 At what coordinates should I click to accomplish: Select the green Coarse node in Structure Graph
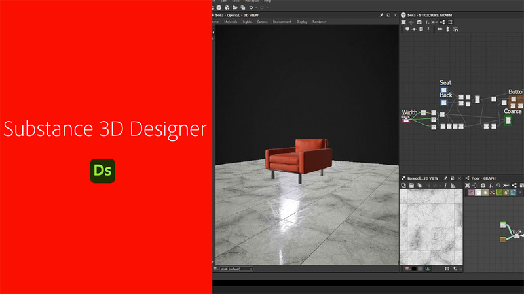[x=508, y=120]
